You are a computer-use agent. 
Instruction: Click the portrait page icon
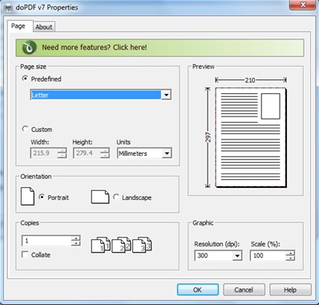point(27,197)
